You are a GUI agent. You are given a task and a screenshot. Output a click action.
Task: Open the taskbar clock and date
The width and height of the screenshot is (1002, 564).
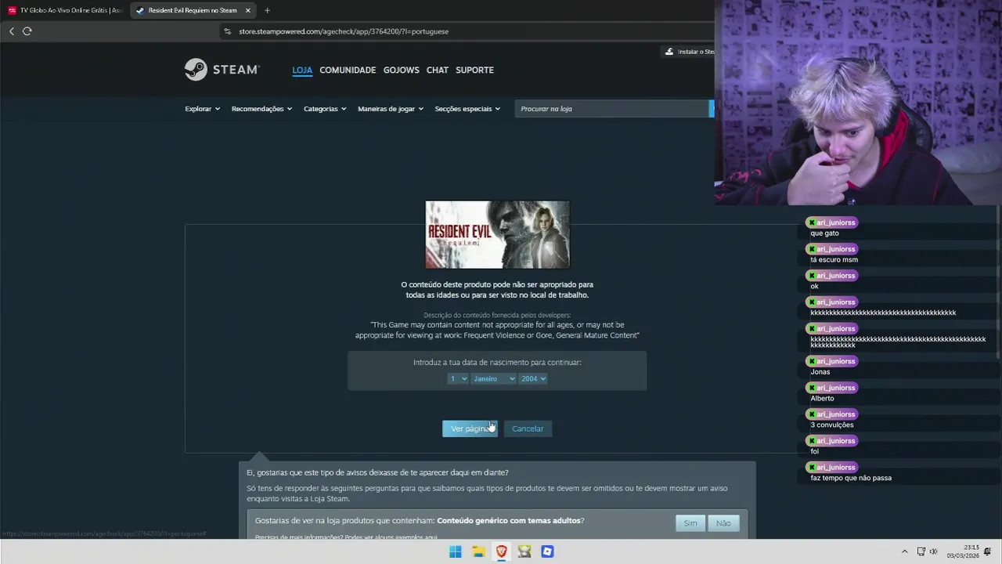pos(964,551)
